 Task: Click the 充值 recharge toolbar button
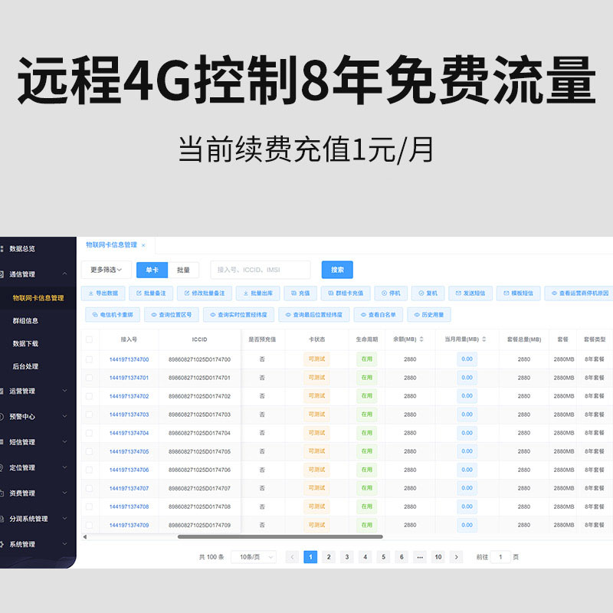tap(300, 293)
